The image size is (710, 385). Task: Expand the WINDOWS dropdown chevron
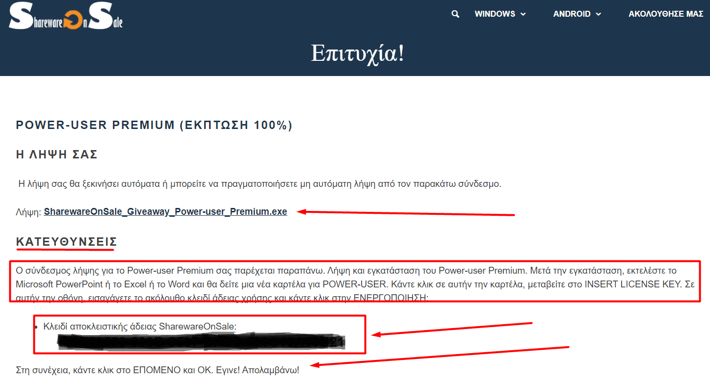(523, 14)
